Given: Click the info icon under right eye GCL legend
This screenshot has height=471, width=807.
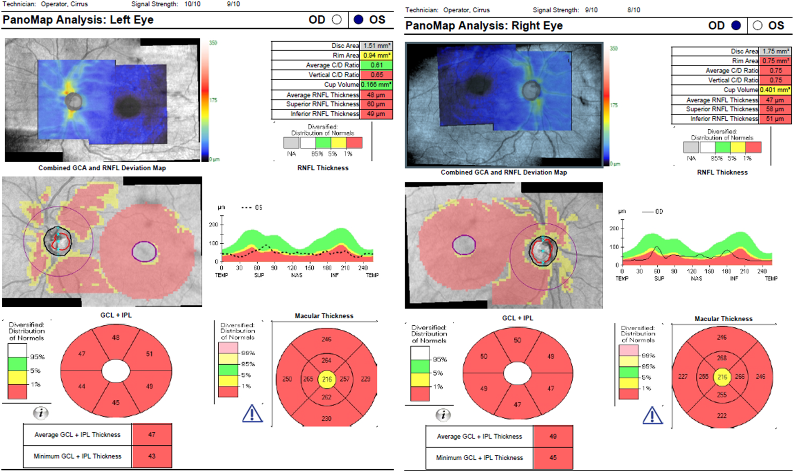Looking at the screenshot, I should [443, 415].
